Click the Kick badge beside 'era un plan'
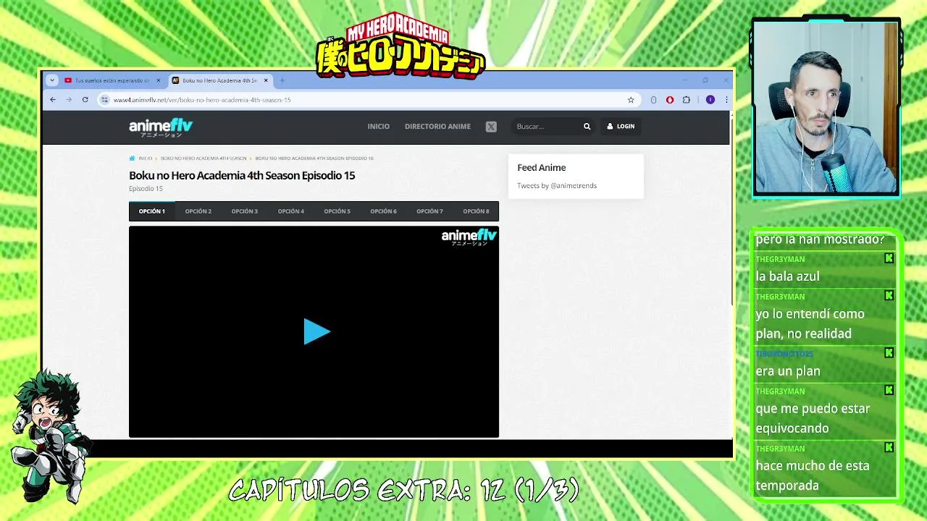Viewport: 927px width, 521px height. 889,353
